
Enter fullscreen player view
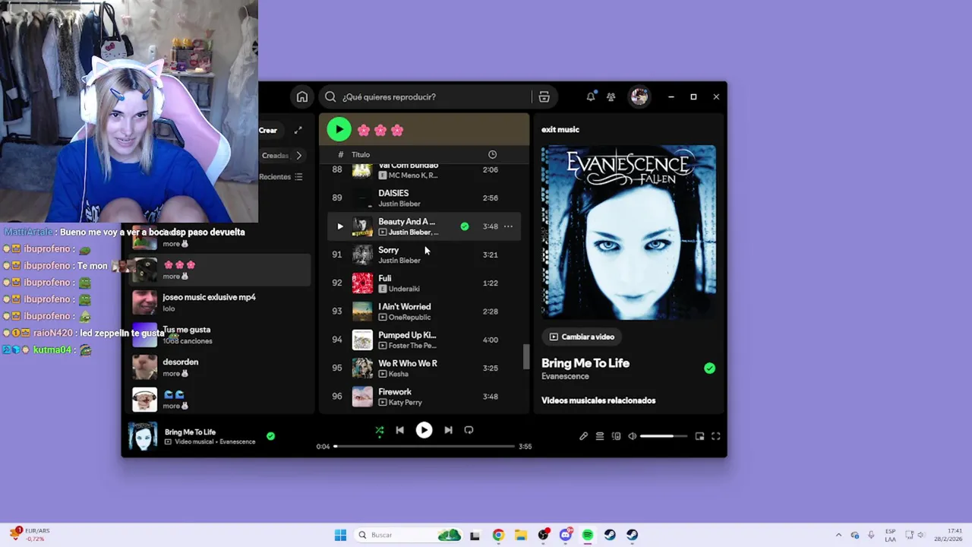(x=715, y=436)
